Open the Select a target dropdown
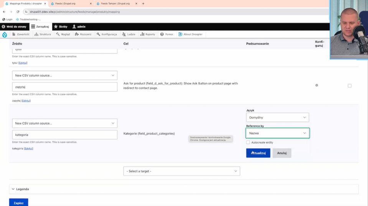The width and height of the screenshot is (368, 206). click(x=182, y=171)
